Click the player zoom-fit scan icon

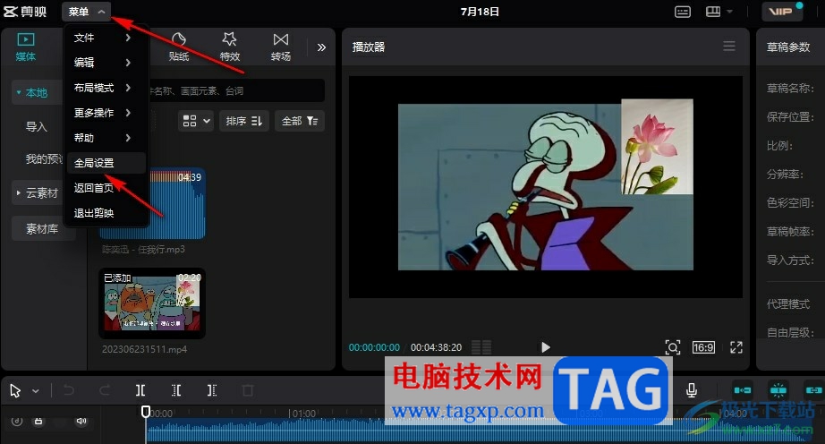[673, 347]
